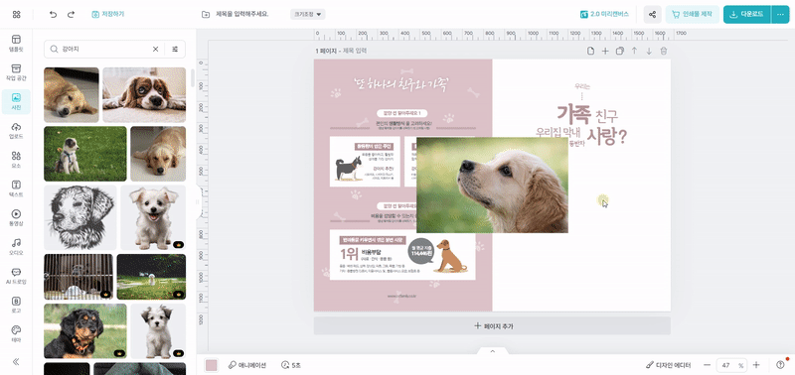
Task: Click the 인쇄물 제작 button
Action: tap(693, 14)
